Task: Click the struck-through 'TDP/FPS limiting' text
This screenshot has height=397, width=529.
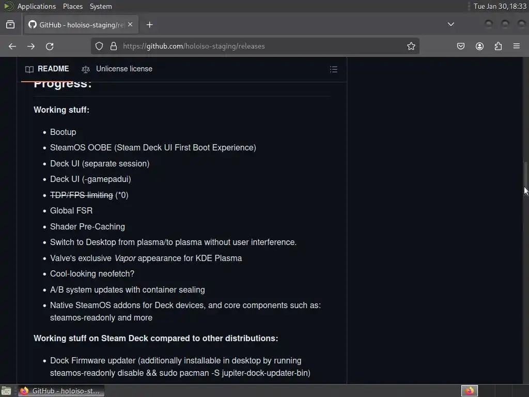Action: pos(81,195)
